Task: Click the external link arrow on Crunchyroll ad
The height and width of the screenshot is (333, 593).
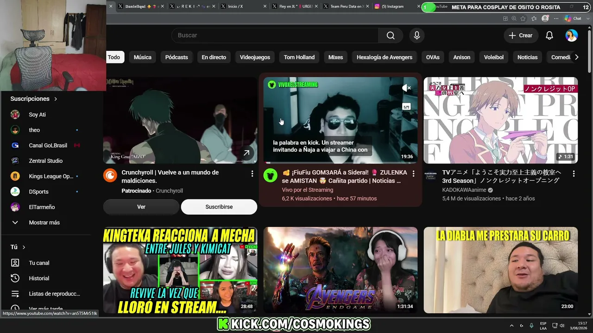Action: point(246,153)
